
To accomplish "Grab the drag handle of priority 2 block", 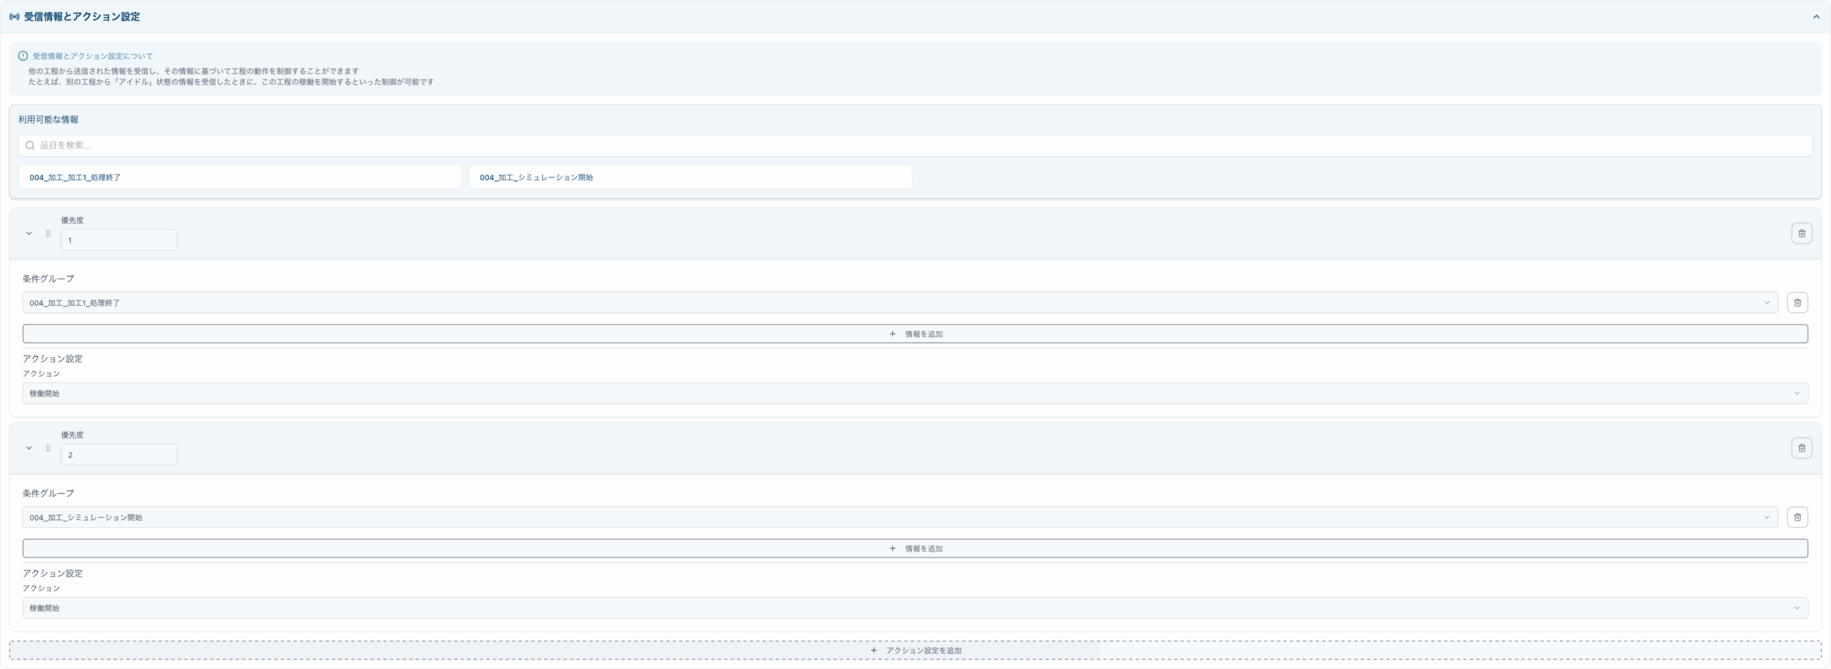I will [48, 448].
